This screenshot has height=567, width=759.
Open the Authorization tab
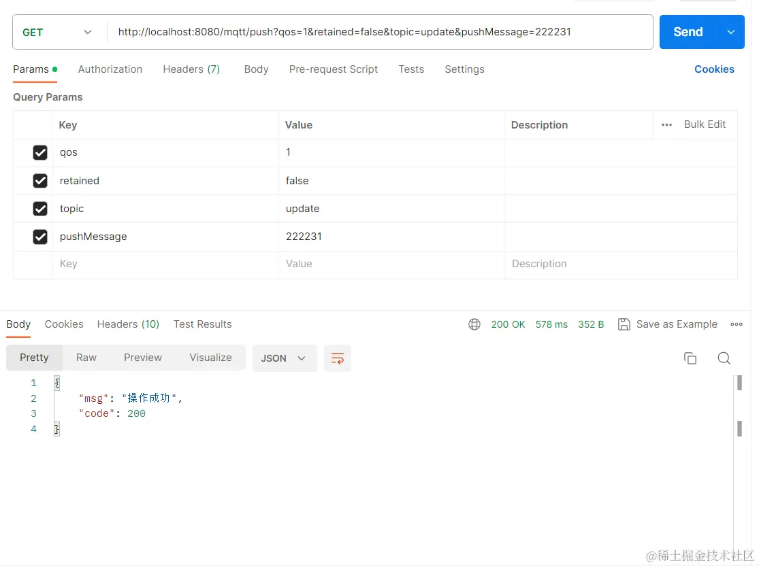pos(110,69)
